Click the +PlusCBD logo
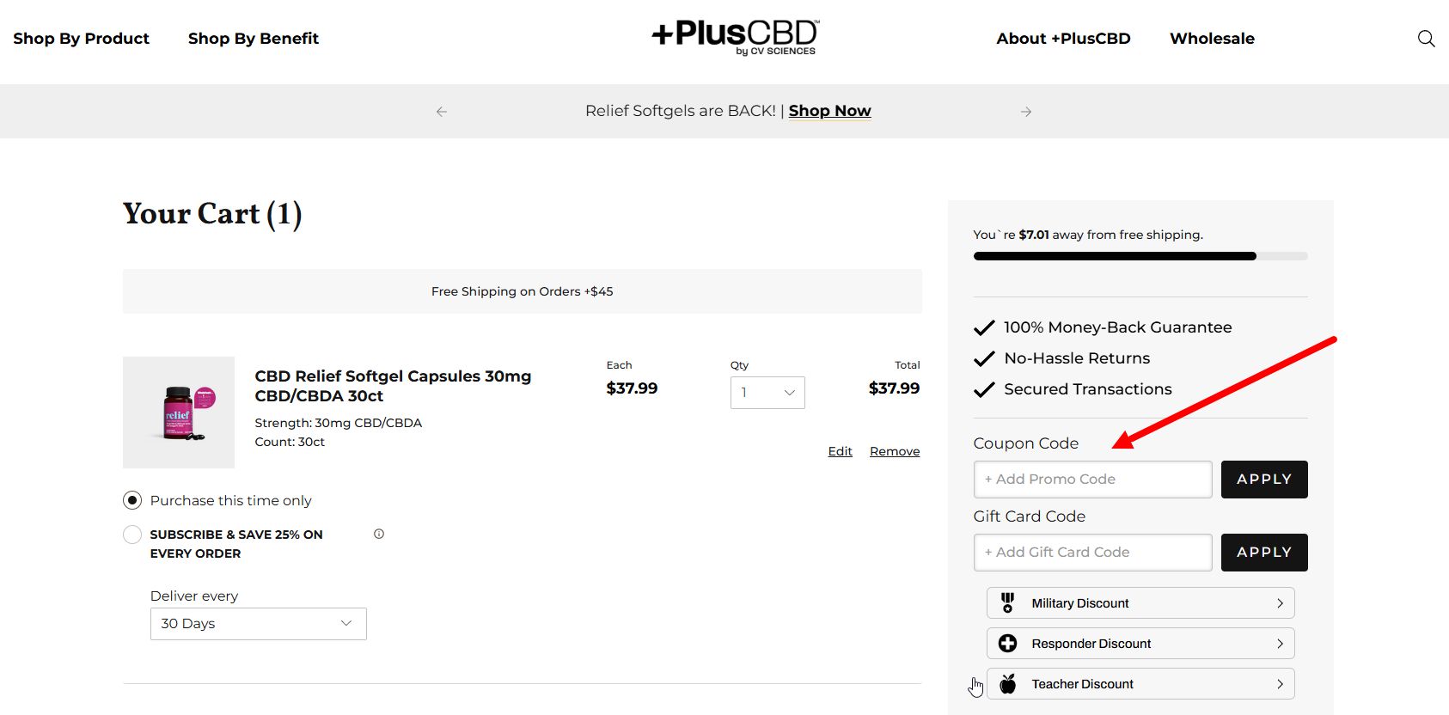The width and height of the screenshot is (1449, 715). coord(735,36)
